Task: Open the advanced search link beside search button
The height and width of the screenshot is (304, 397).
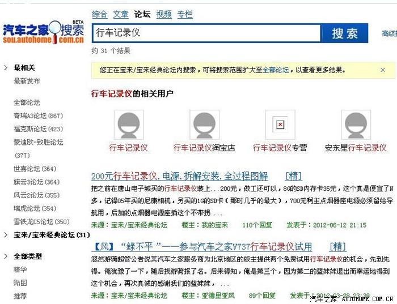Action: [x=389, y=33]
